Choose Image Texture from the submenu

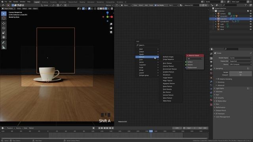tap(168, 78)
